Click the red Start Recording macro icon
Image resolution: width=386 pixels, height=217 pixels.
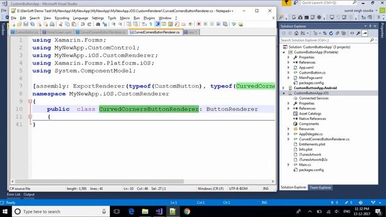(x=198, y=24)
